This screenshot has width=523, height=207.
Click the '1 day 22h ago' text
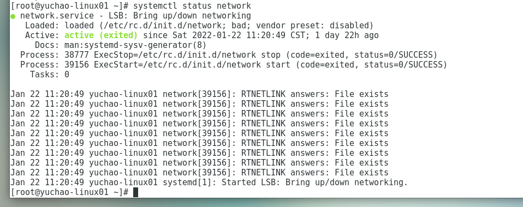pyautogui.click(x=347, y=35)
